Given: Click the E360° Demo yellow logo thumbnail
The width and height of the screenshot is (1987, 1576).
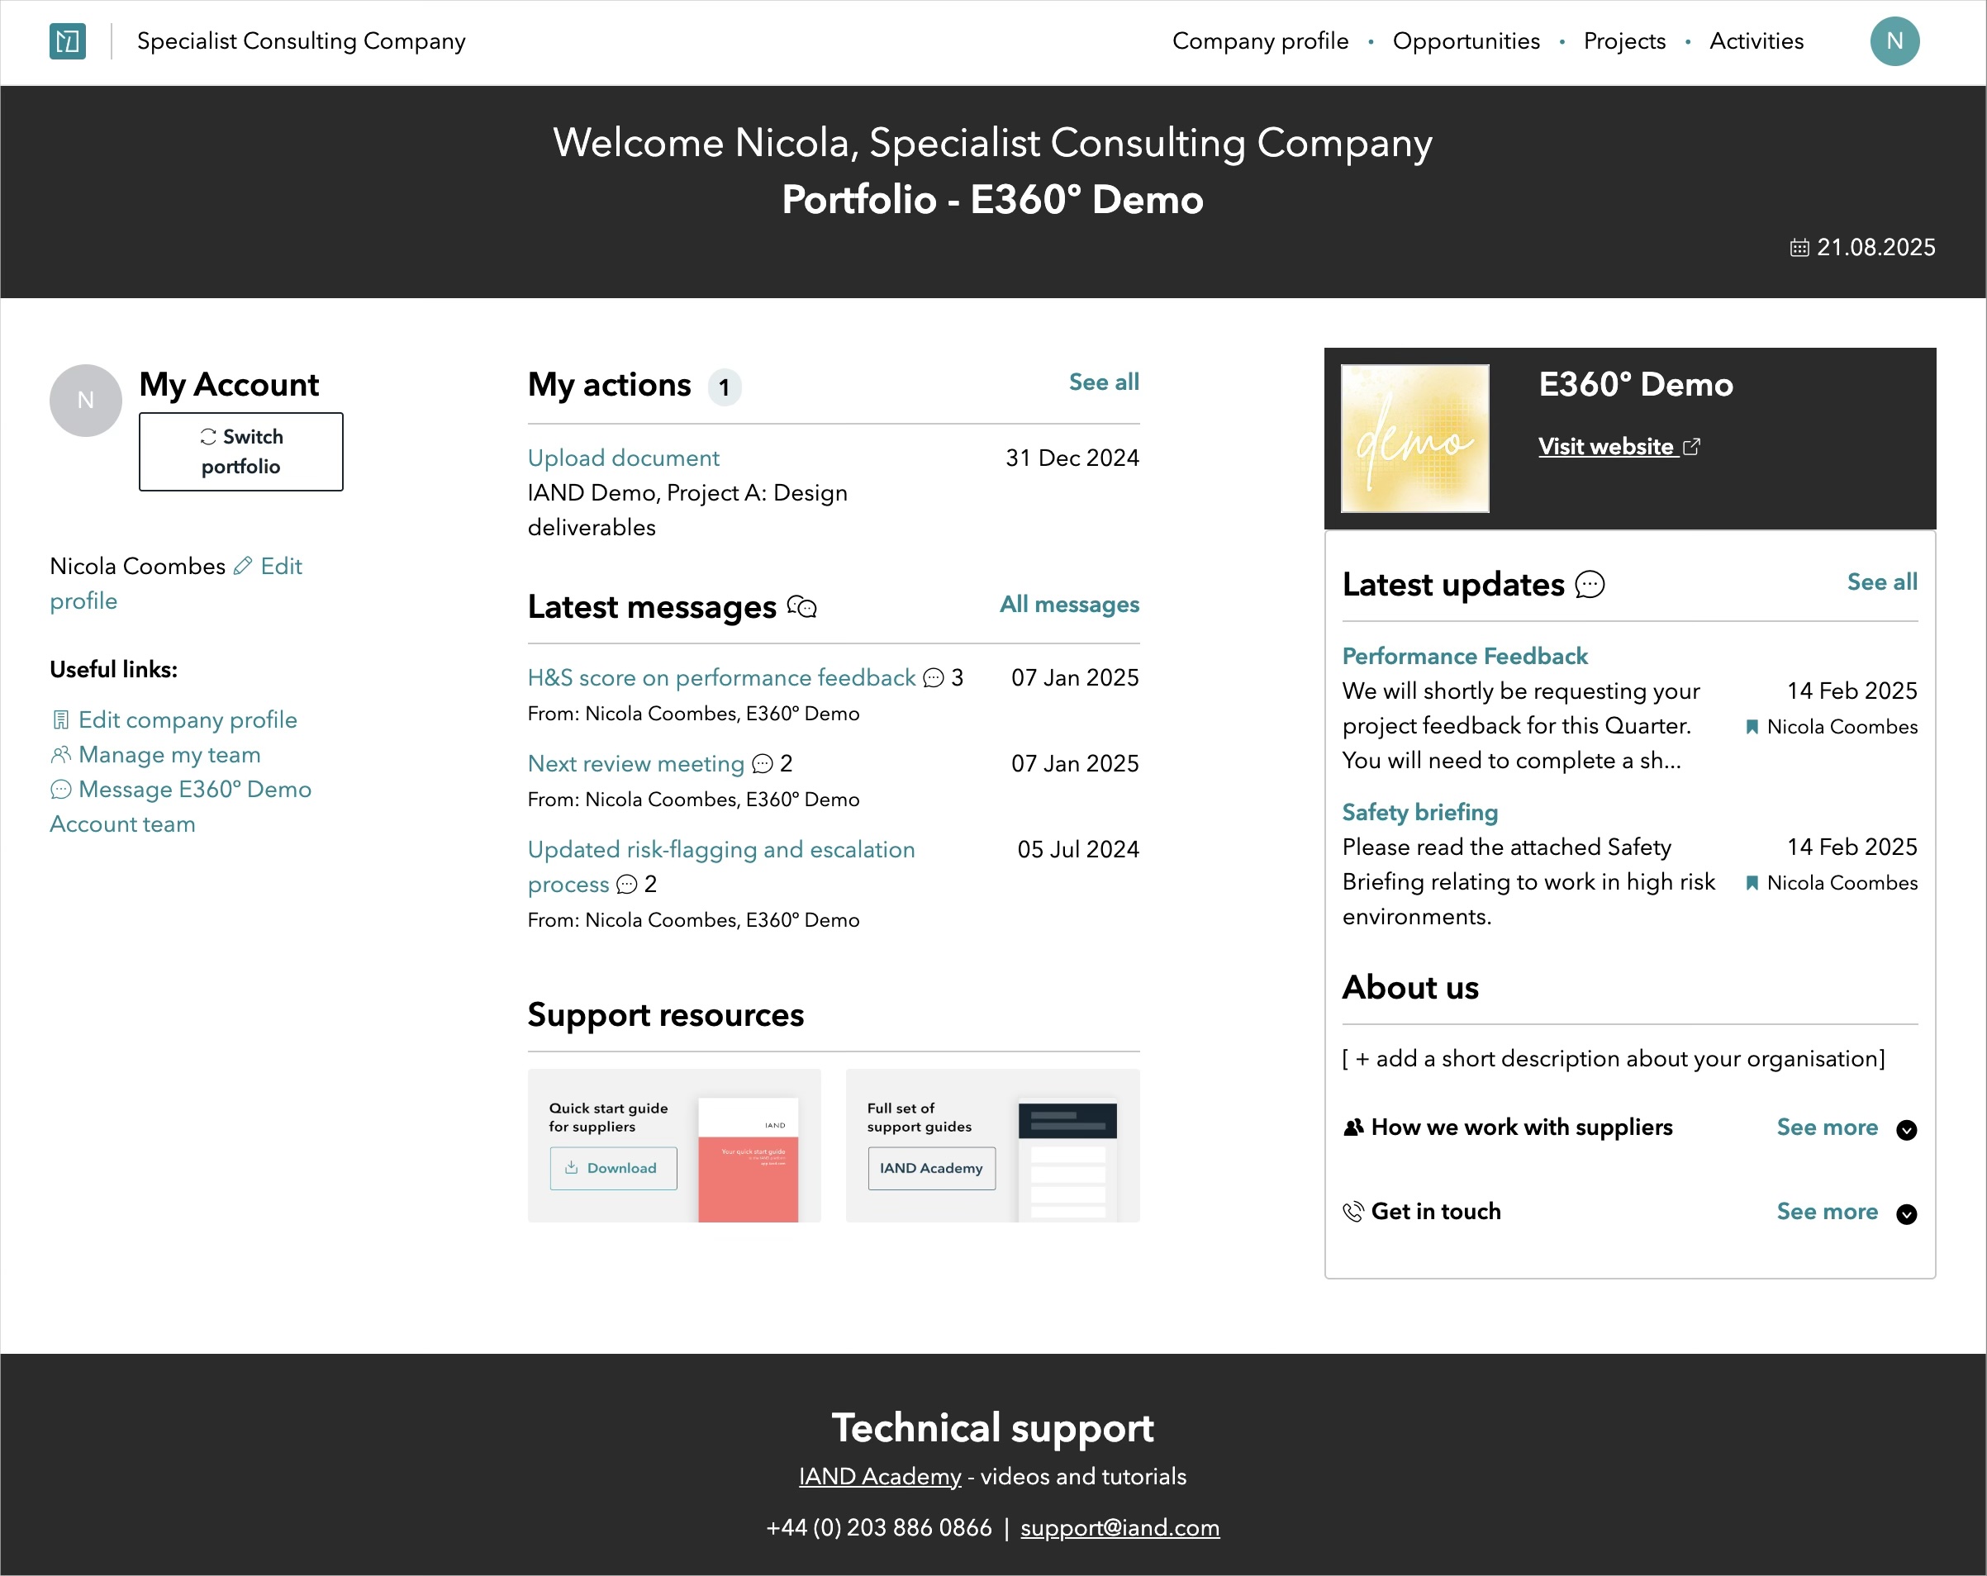Looking at the screenshot, I should tap(1414, 439).
